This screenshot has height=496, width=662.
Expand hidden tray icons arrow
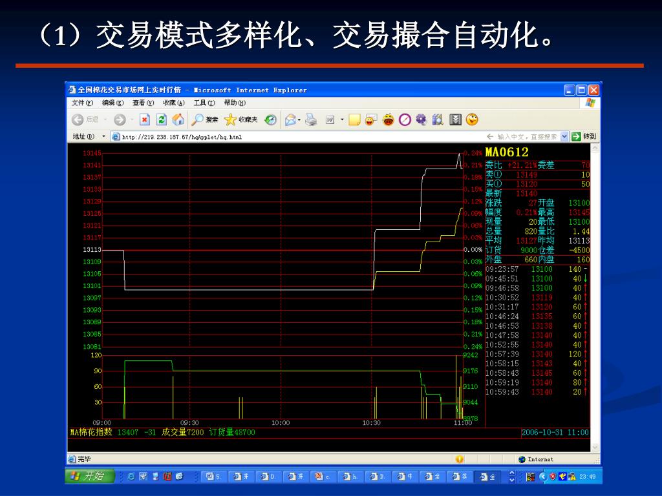pos(544,477)
